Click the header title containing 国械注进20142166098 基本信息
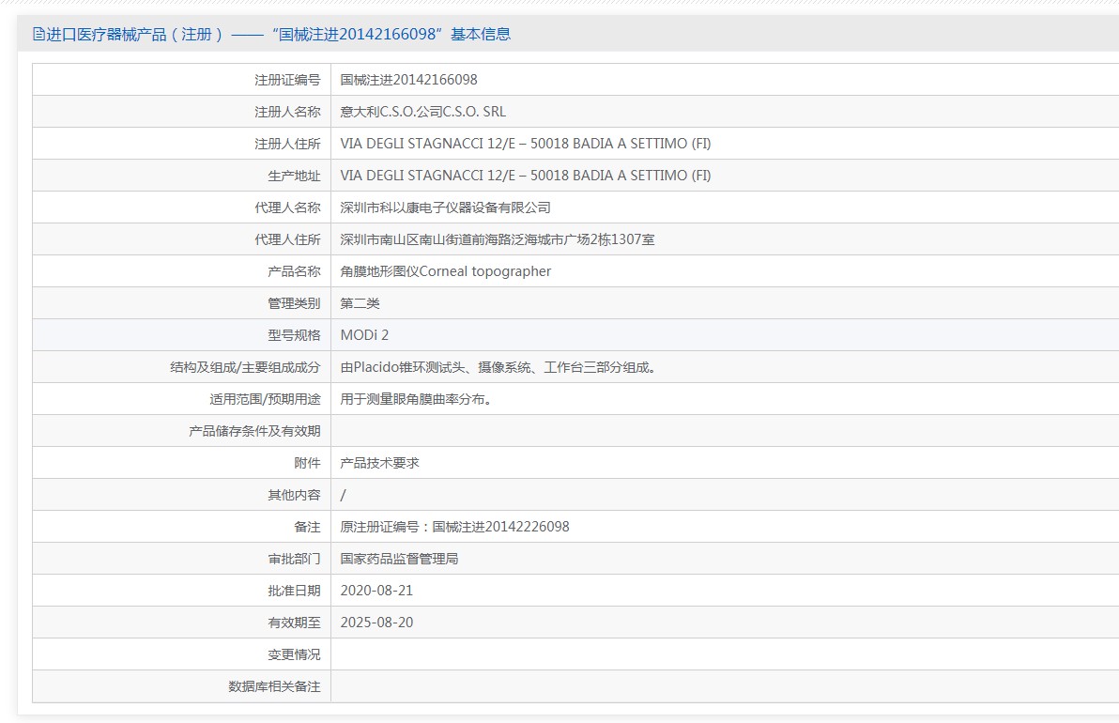The image size is (1119, 723). coord(278,34)
